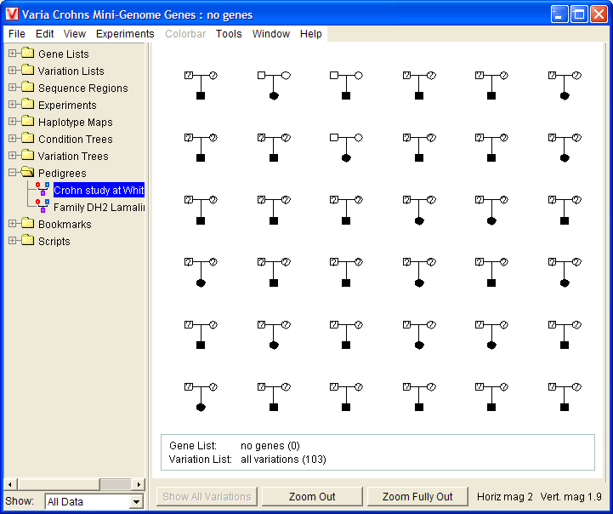Image resolution: width=613 pixels, height=514 pixels.
Task: Click the Gene List no genes (0) text
Action: [x=270, y=446]
